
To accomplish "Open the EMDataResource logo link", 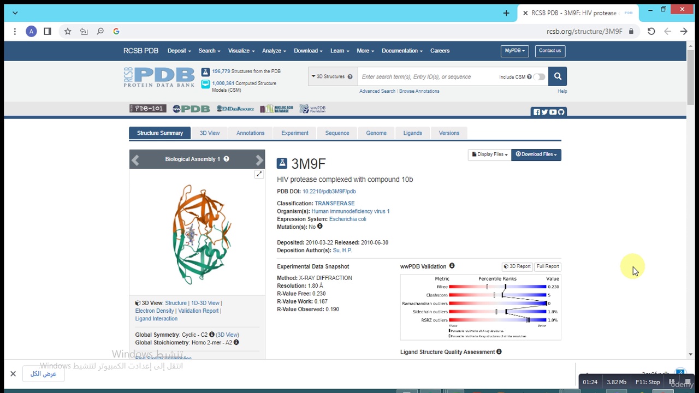I will point(235,109).
